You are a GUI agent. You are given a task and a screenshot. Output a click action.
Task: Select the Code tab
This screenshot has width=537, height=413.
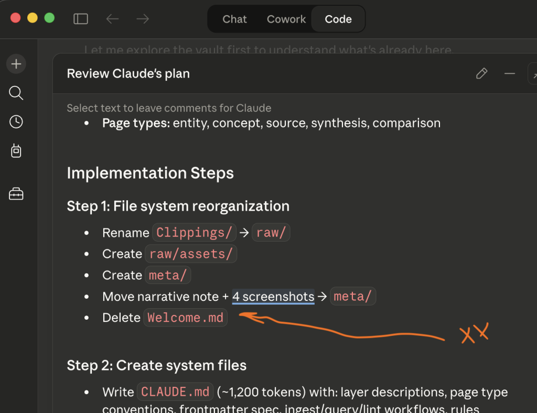[338, 19]
